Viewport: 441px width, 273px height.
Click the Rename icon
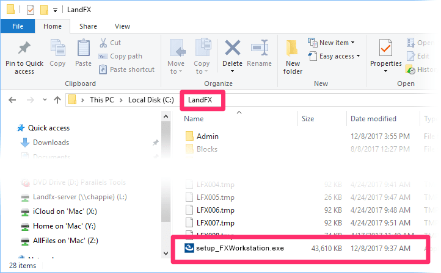(x=260, y=48)
